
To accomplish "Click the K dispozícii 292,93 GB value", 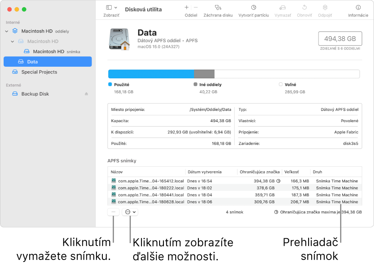I will click(199, 132).
